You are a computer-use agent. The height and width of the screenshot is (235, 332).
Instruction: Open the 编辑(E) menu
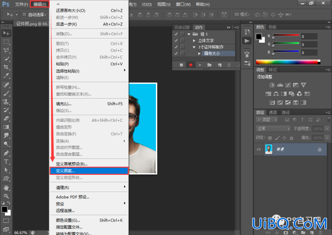pyautogui.click(x=40, y=4)
